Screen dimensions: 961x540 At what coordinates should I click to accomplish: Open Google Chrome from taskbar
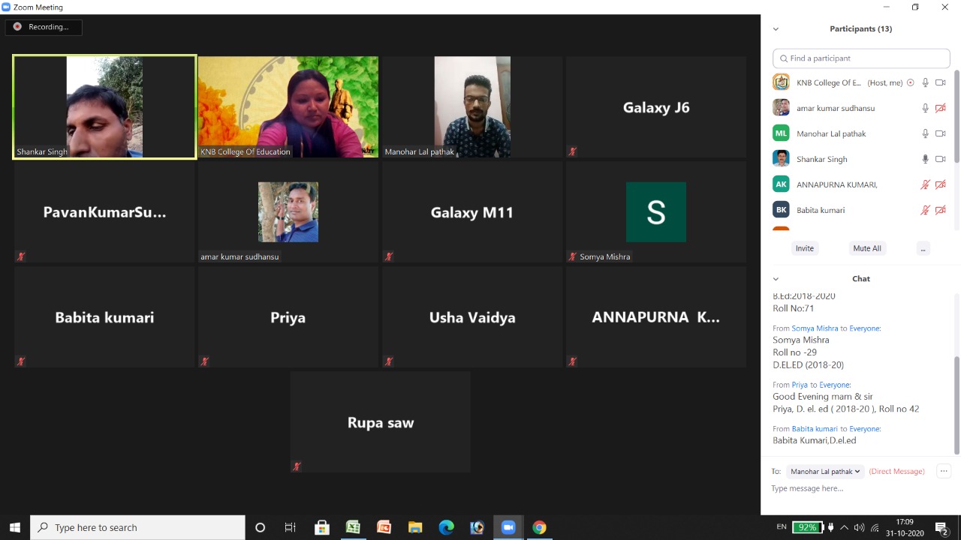point(539,527)
